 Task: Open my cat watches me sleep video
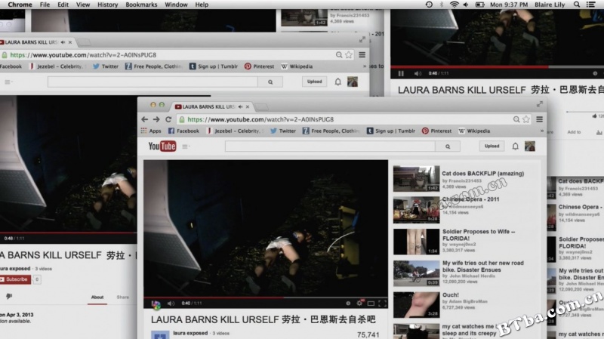coord(469,330)
